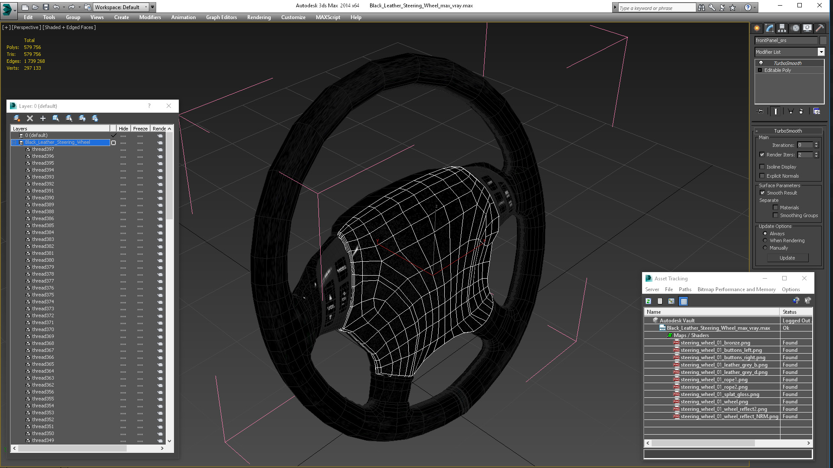
Task: Click the Iterations spinner up arrow
Action: pos(816,143)
